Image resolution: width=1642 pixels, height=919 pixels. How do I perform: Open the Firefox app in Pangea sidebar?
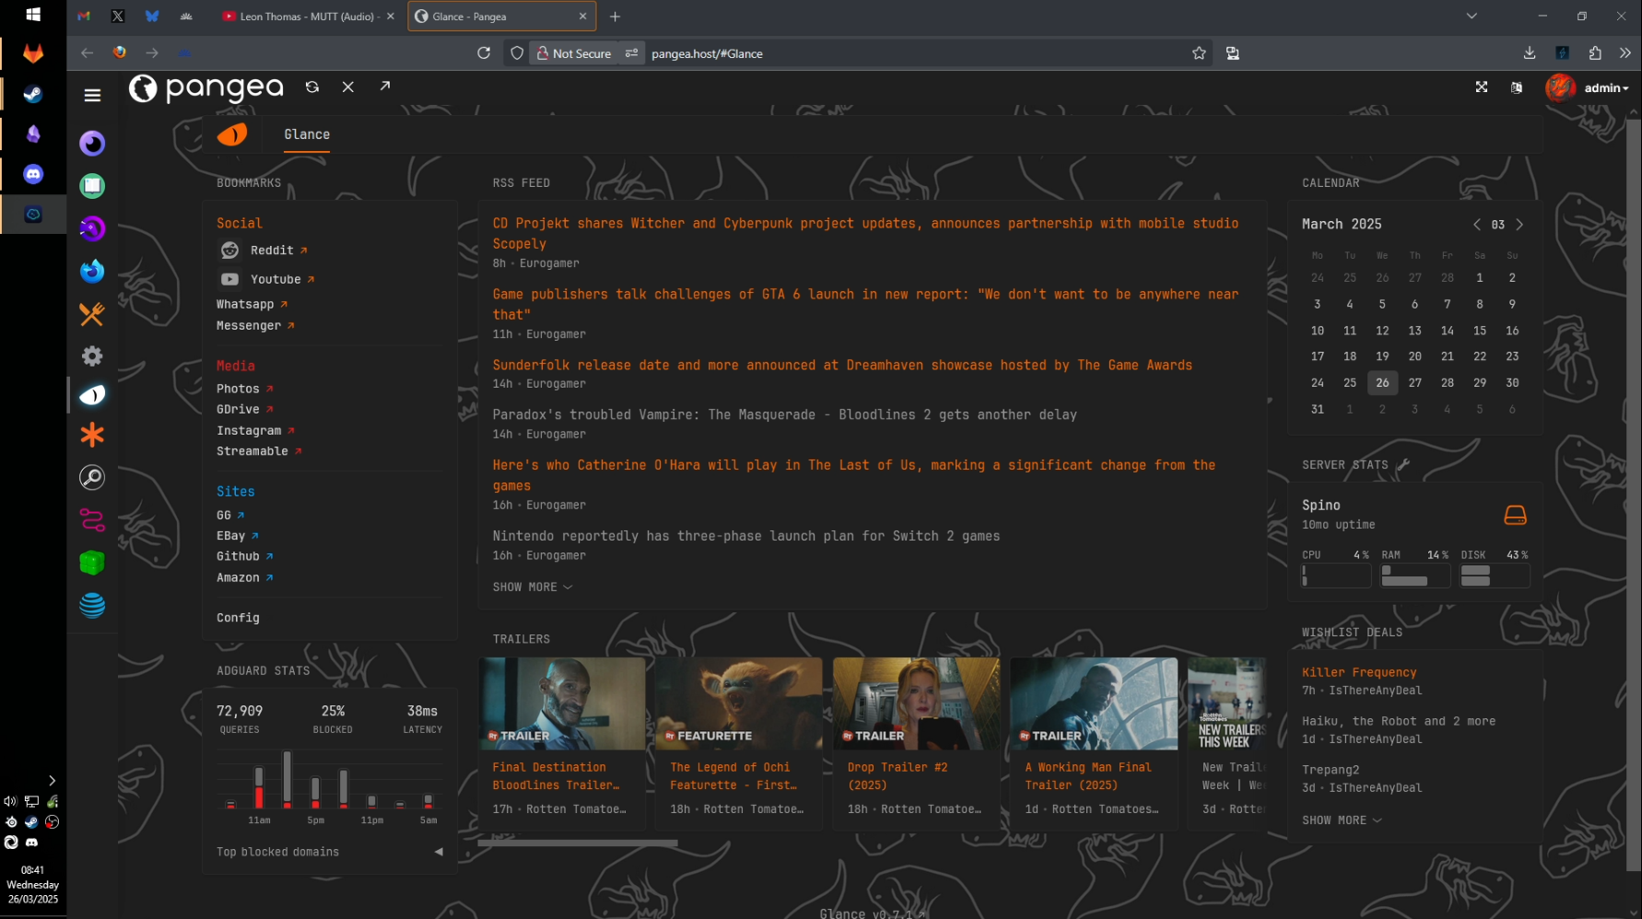click(x=92, y=271)
